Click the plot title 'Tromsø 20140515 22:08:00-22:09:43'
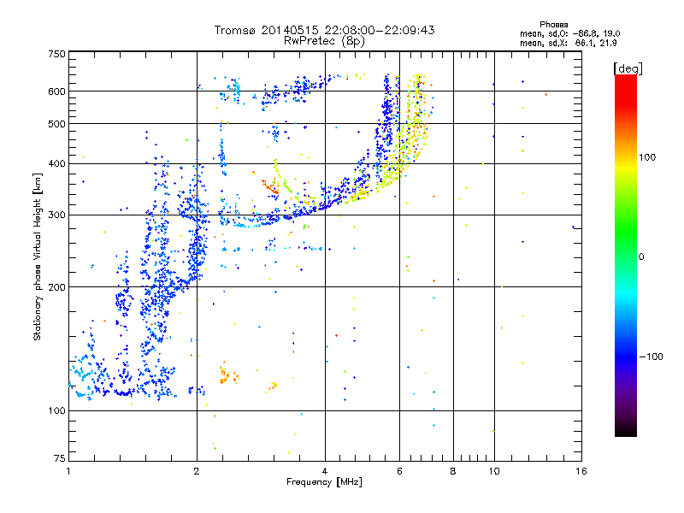The height and width of the screenshot is (513, 684). click(x=324, y=30)
